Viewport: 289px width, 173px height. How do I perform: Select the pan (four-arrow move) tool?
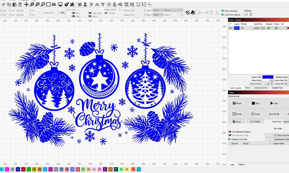click(26, 4)
